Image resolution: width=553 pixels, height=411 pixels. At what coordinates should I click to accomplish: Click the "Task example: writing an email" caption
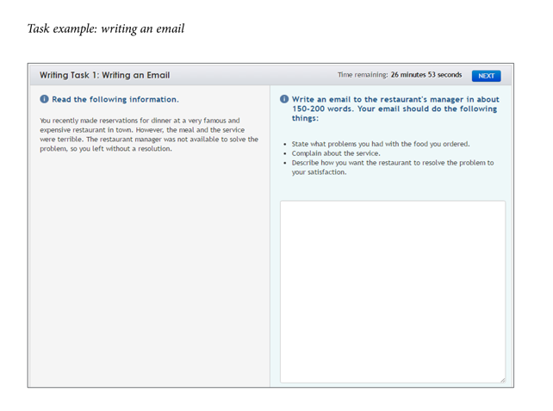pyautogui.click(x=106, y=28)
